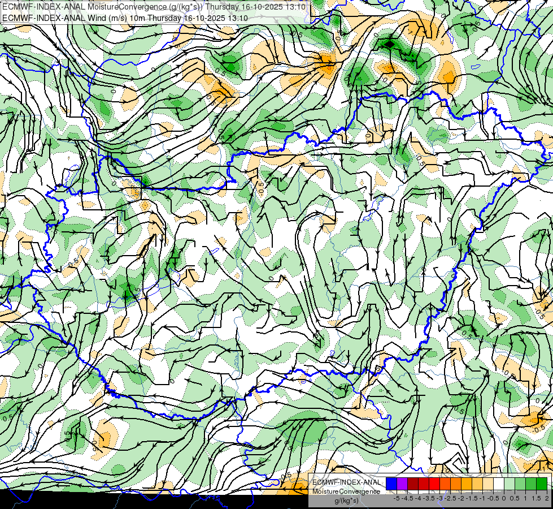This screenshot has width=553, height=509.
Task: Select the white legend swatch
Action: 499,484
